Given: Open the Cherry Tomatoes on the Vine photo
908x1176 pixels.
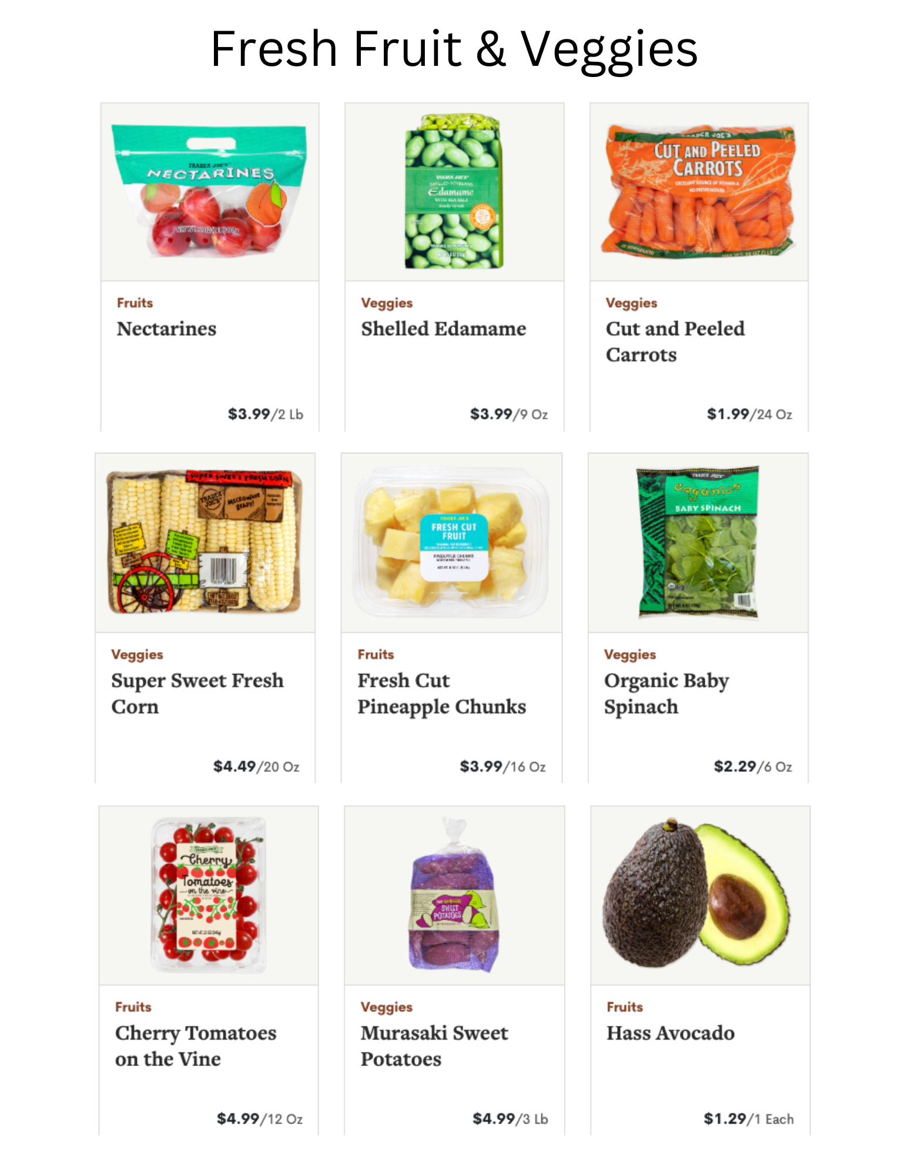Looking at the screenshot, I should coord(209,895).
